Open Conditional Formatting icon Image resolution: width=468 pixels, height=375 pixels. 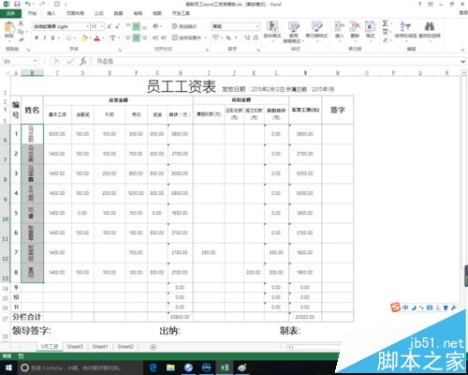point(272,26)
